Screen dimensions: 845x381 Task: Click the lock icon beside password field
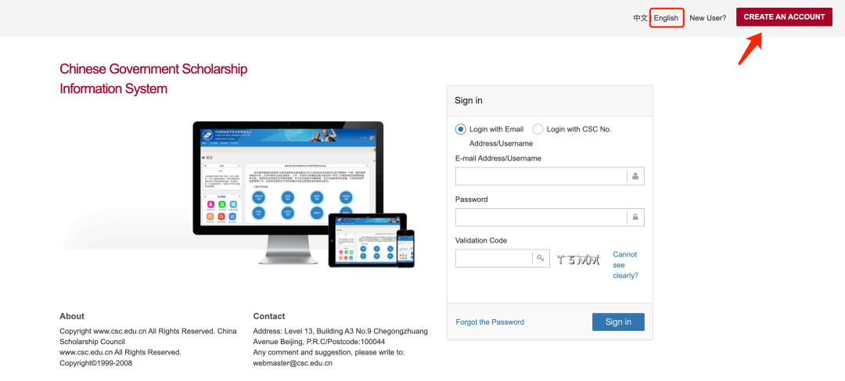[635, 217]
